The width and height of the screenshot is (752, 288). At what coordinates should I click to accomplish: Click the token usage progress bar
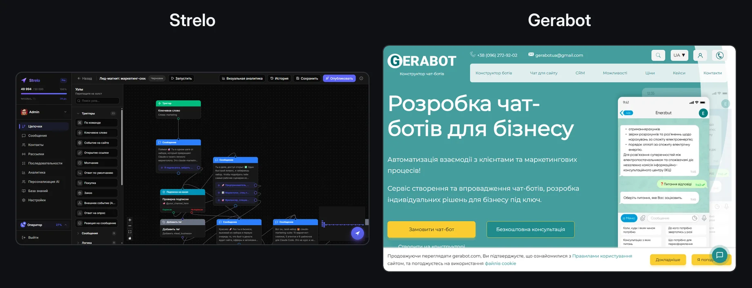[44, 93]
